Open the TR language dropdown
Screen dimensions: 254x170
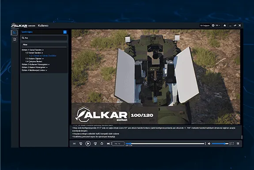(218, 26)
